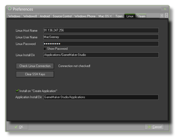Open the Windows8 tab
Image resolution: width=175 pixels, height=137 pixels.
click(x=30, y=16)
